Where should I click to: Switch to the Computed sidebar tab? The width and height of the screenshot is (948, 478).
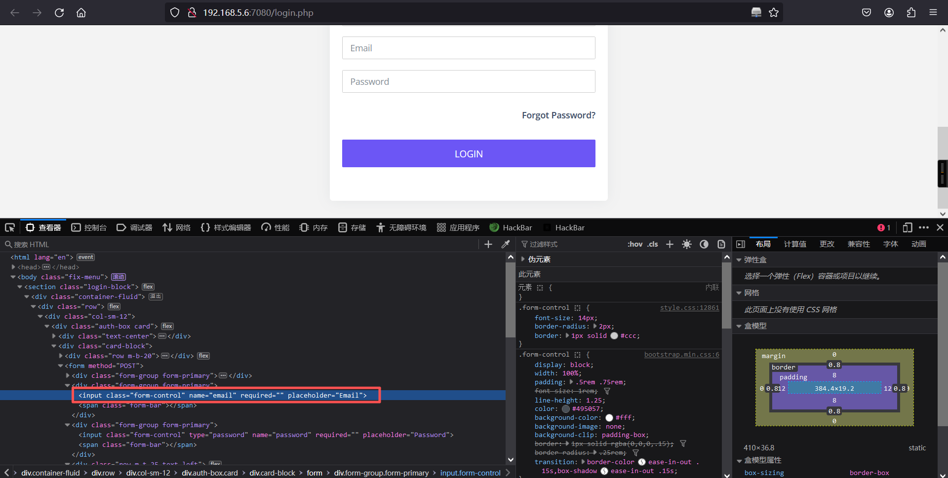tap(795, 244)
